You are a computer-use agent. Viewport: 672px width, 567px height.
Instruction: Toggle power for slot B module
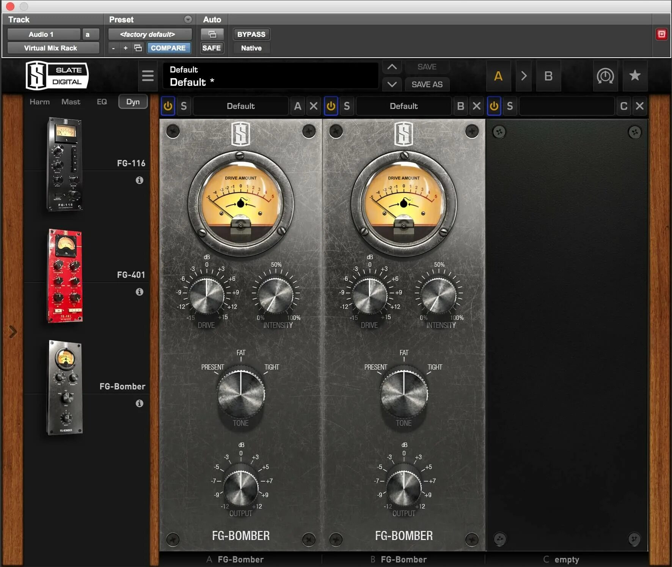tap(331, 106)
